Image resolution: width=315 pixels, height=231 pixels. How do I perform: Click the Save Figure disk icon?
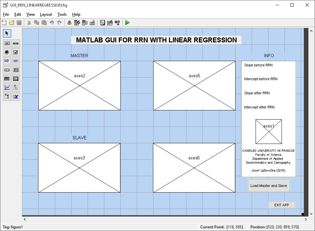pos(19,23)
